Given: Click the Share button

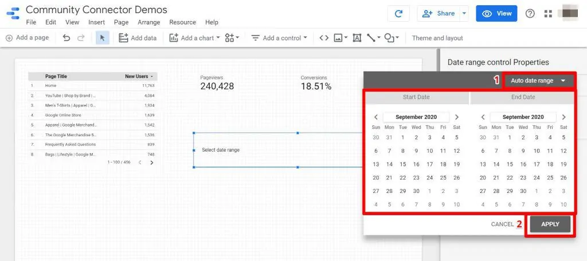Looking at the screenshot, I should click(439, 14).
